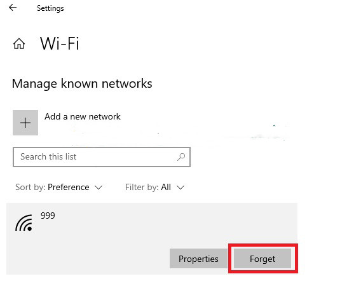Forget the 999 network
The width and height of the screenshot is (361, 281).
pos(262,258)
